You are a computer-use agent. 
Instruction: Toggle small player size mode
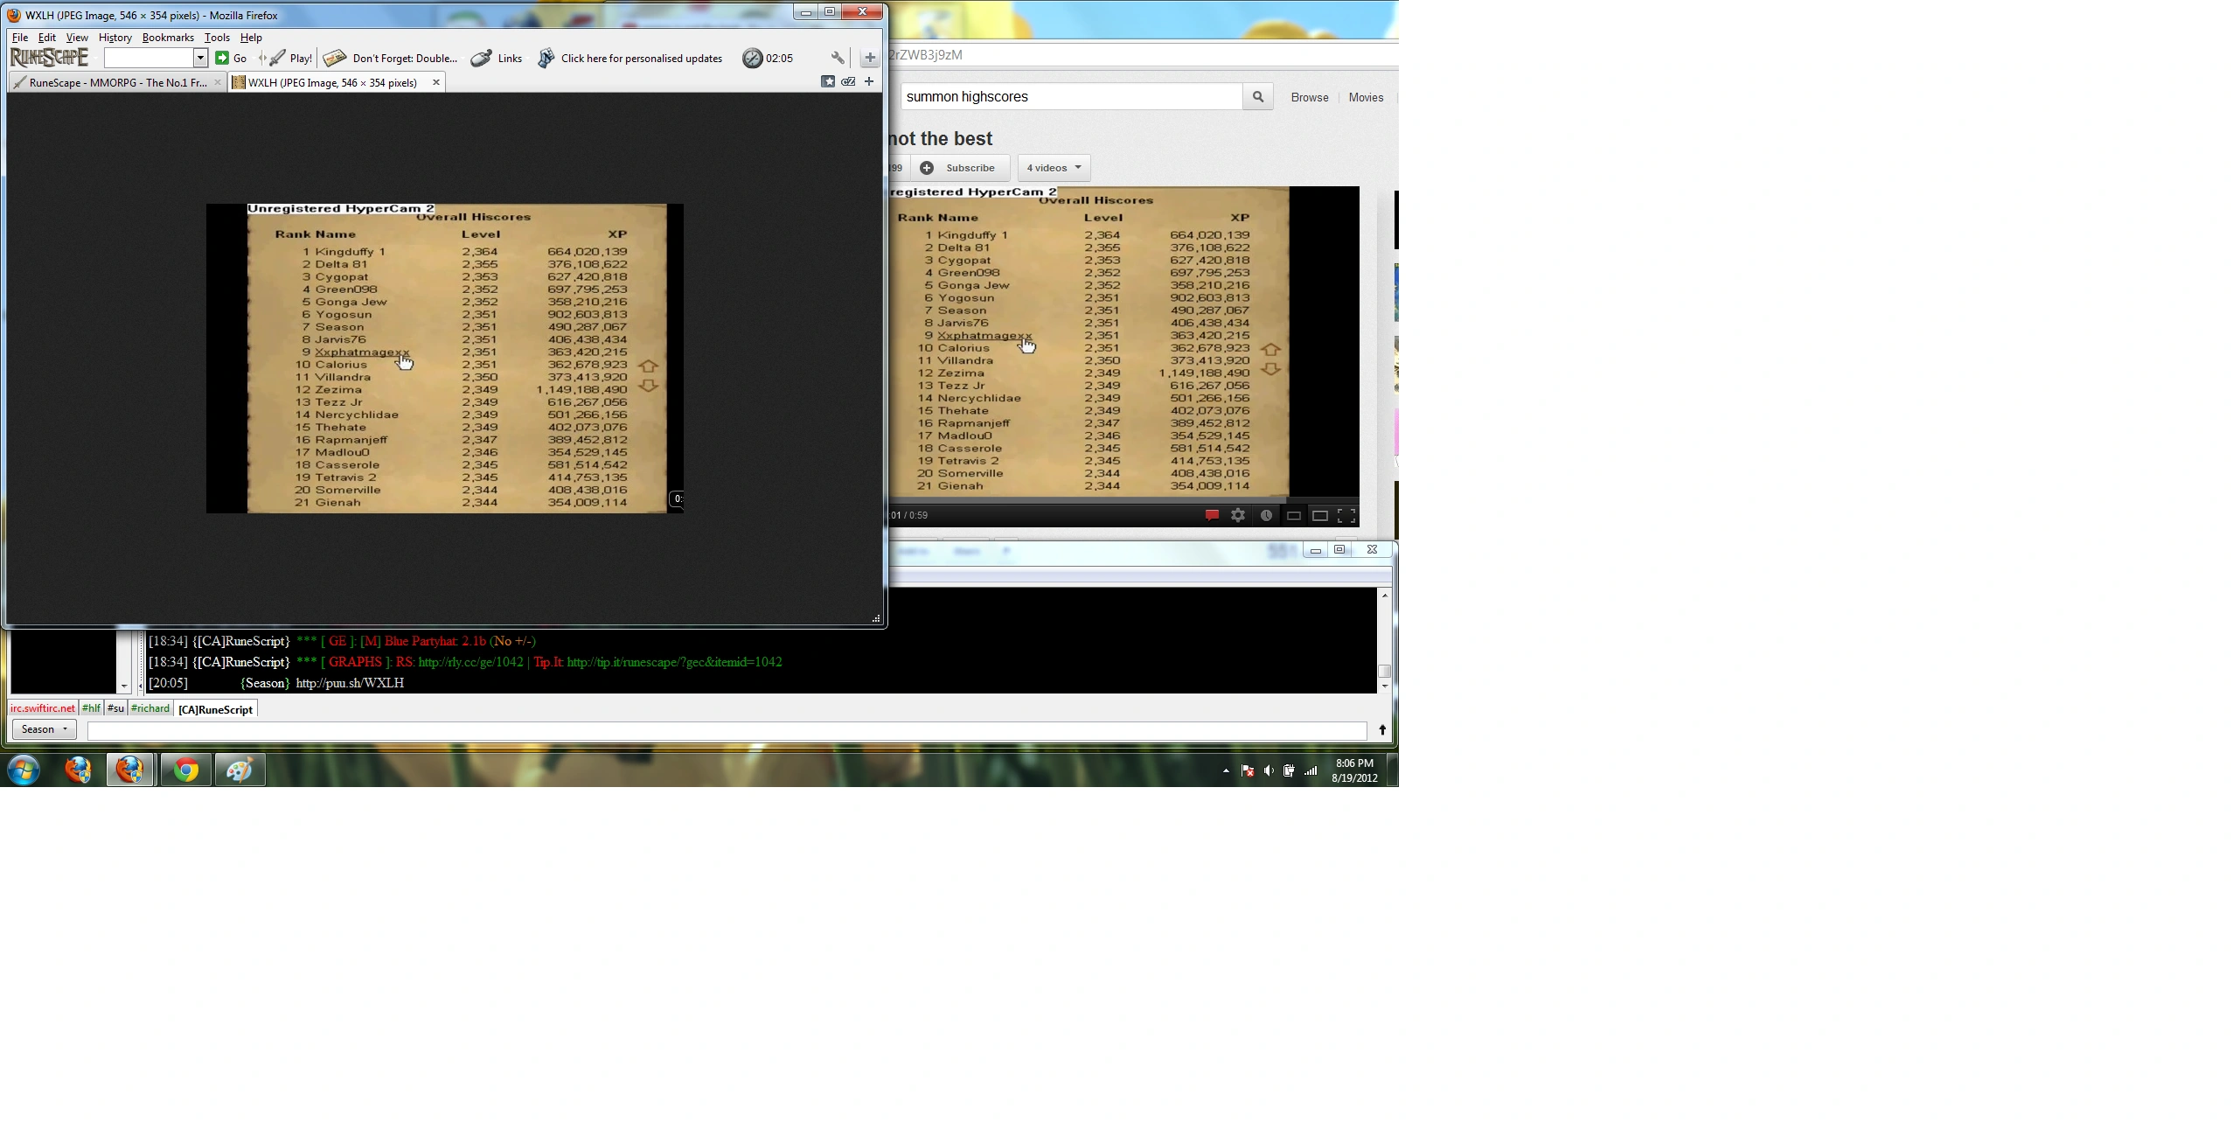[x=1294, y=516]
